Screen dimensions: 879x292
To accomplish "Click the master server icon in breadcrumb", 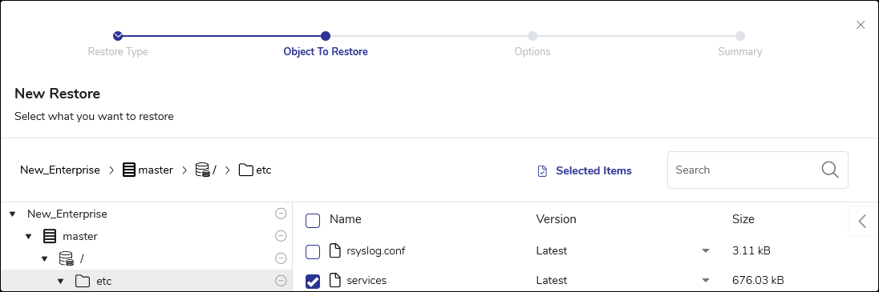I will [x=129, y=170].
